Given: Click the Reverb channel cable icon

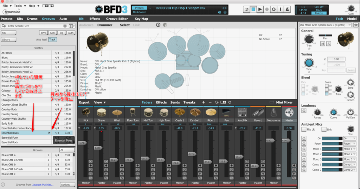Looking at the screenshot, I should click(258, 112).
